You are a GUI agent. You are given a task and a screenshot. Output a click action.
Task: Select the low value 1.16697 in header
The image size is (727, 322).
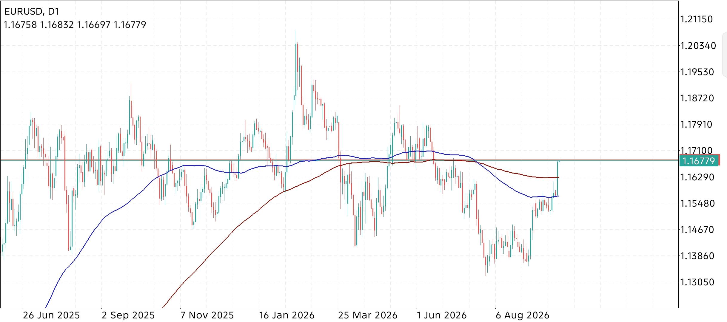click(93, 24)
